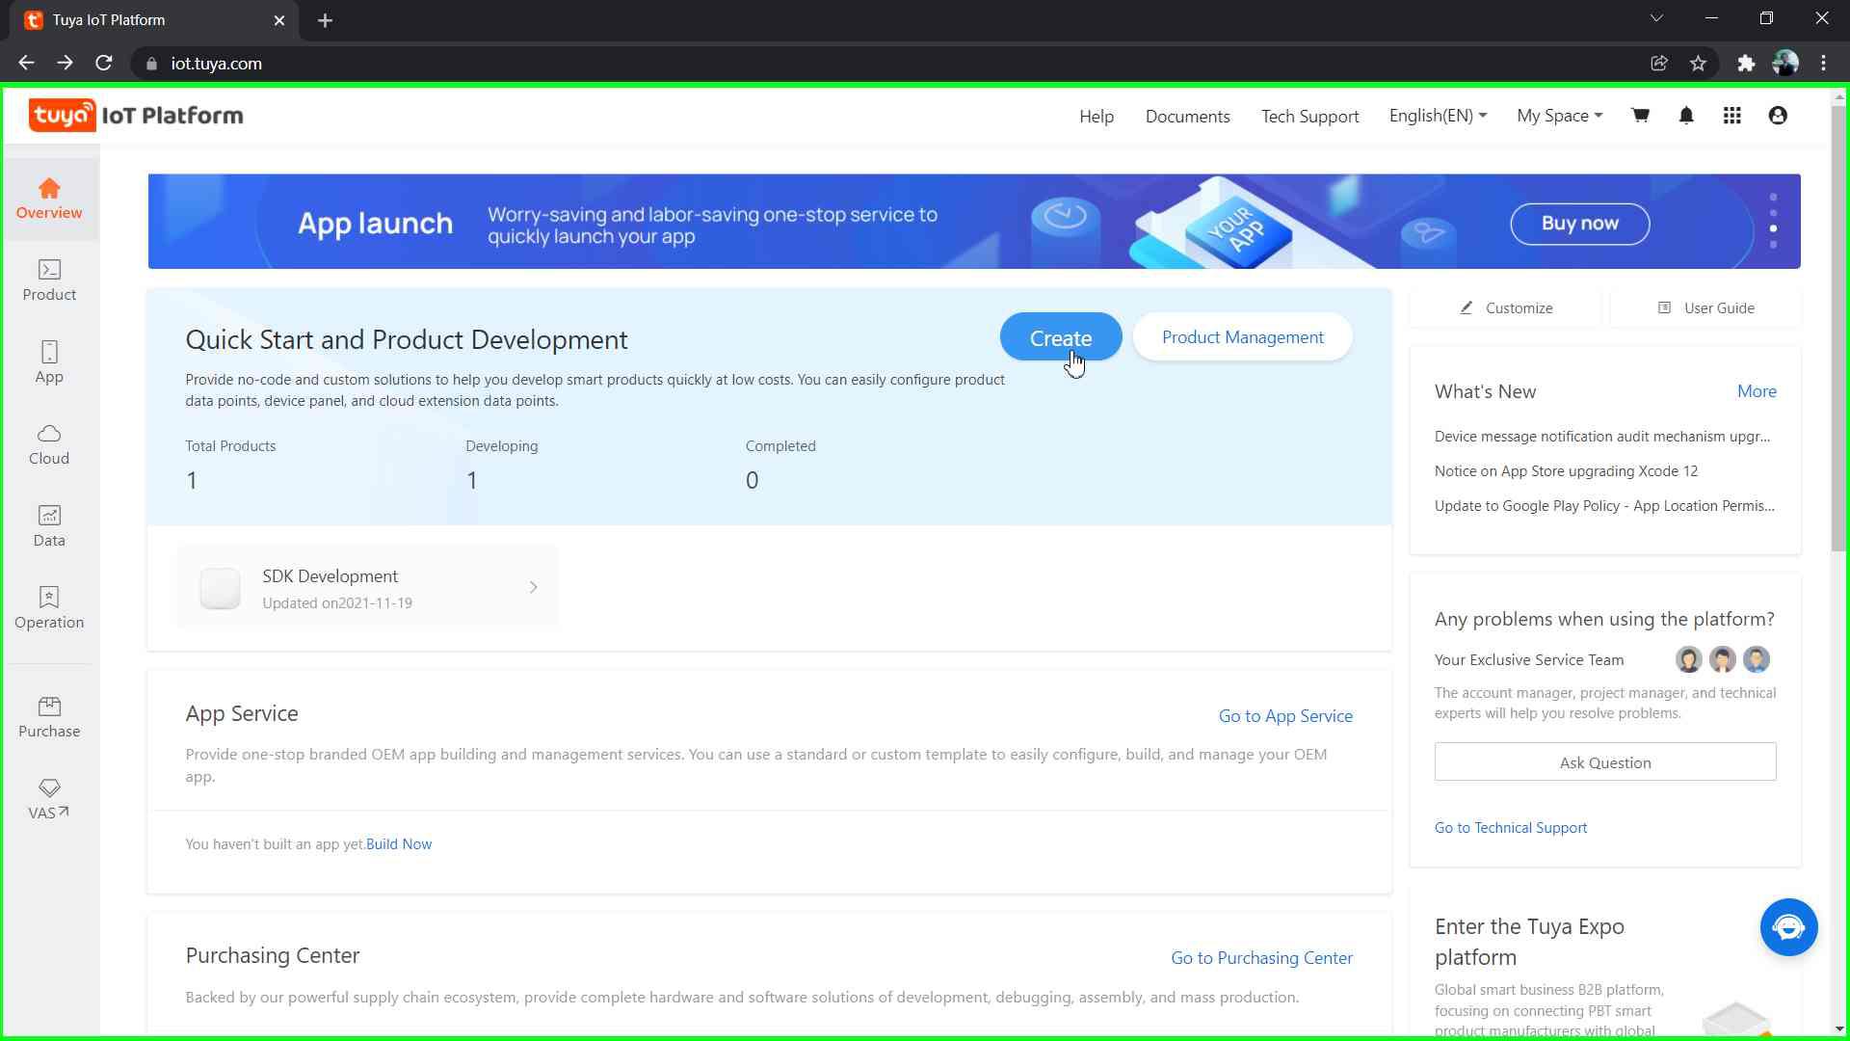Open the shopping cart icon
This screenshot has height=1041, width=1850.
[x=1640, y=116]
